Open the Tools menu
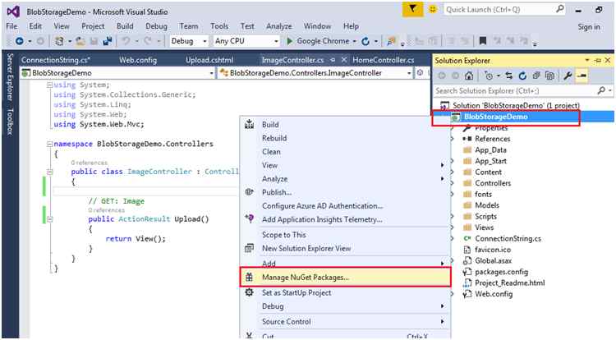616x340 pixels. (219, 26)
